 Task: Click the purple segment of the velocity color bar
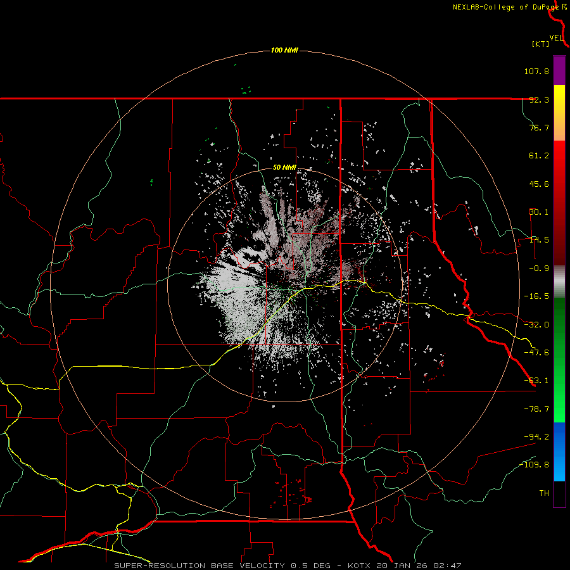click(x=559, y=70)
